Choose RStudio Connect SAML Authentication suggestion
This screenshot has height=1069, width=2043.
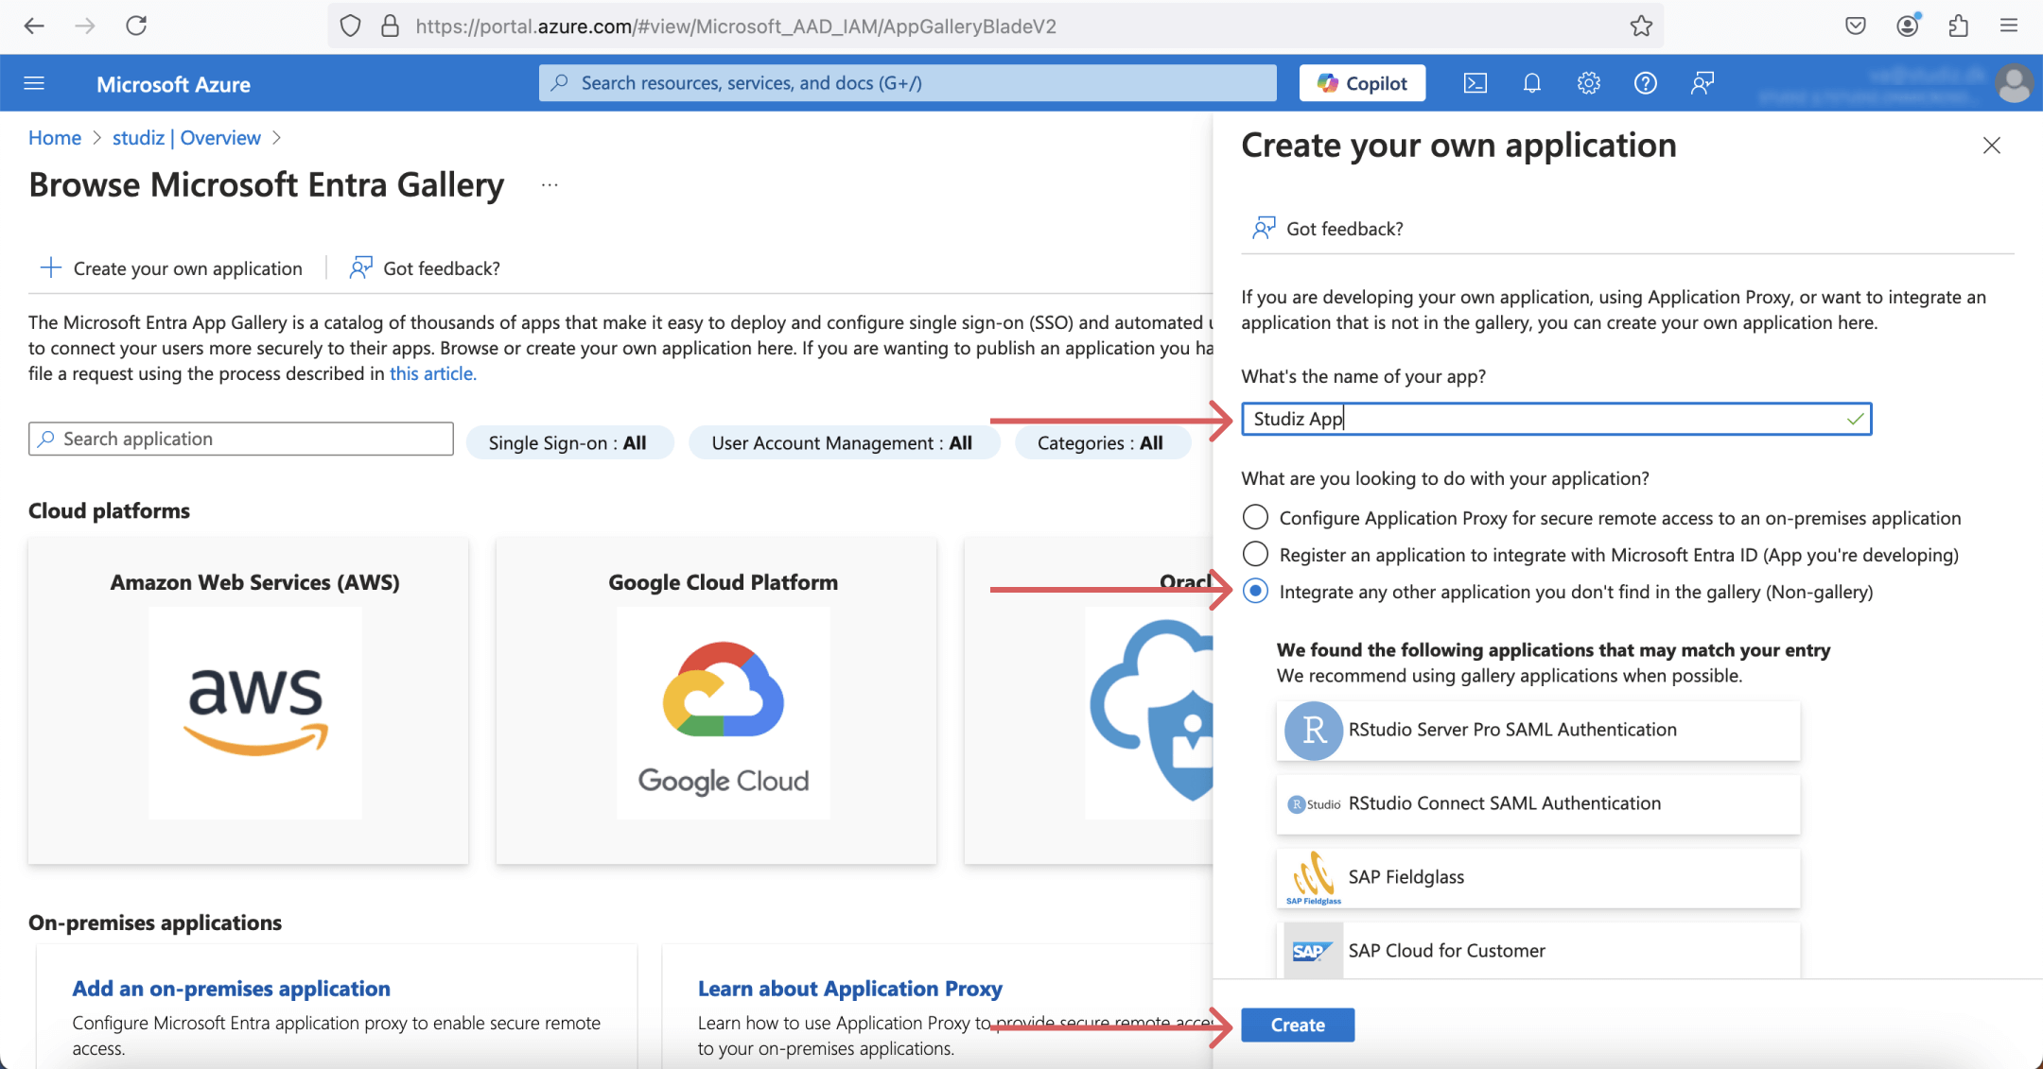point(1538,803)
